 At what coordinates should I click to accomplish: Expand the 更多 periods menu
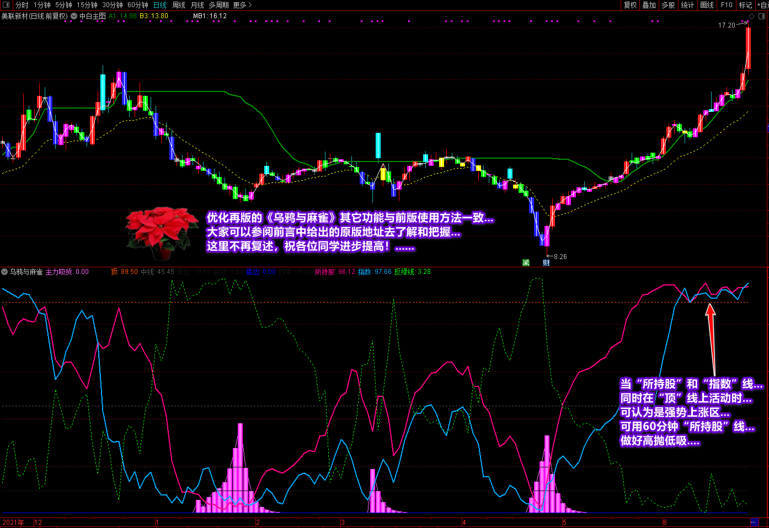(242, 5)
